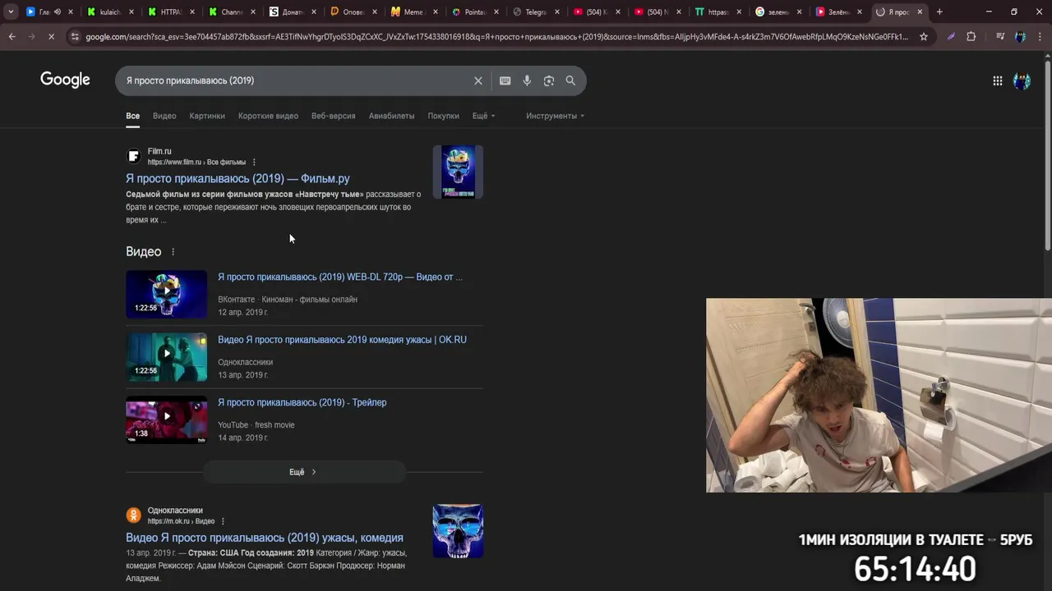Click the Google logo

65,80
